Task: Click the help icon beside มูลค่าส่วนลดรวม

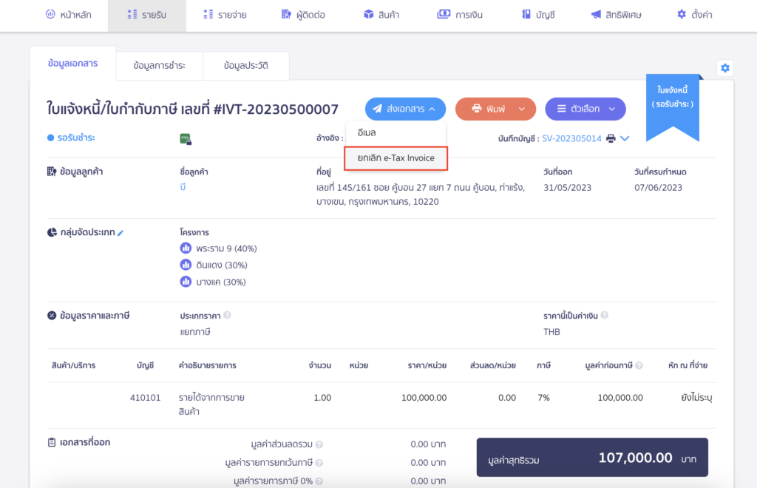Action: 319,444
